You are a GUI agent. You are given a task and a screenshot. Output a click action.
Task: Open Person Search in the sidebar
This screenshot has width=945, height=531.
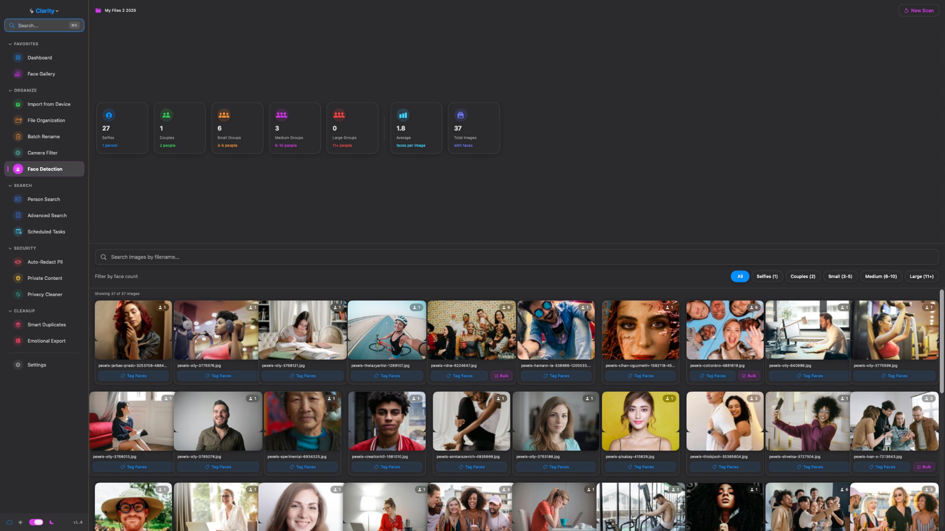43,200
